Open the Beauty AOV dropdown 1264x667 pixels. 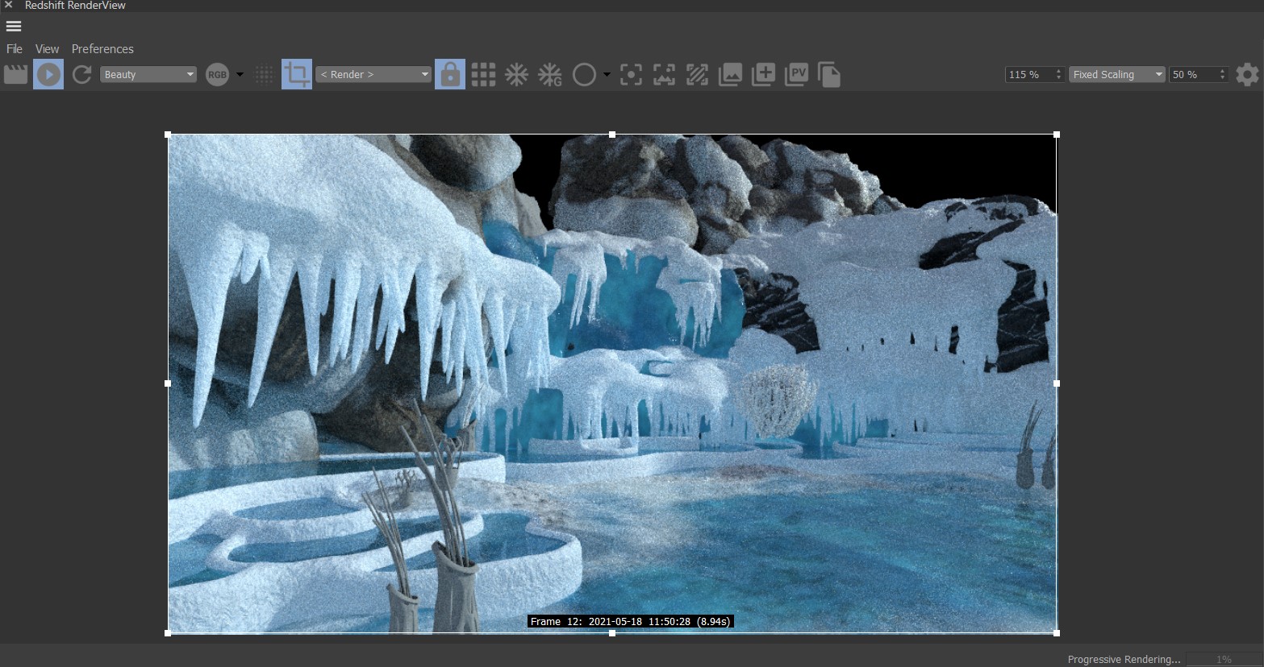pyautogui.click(x=148, y=74)
